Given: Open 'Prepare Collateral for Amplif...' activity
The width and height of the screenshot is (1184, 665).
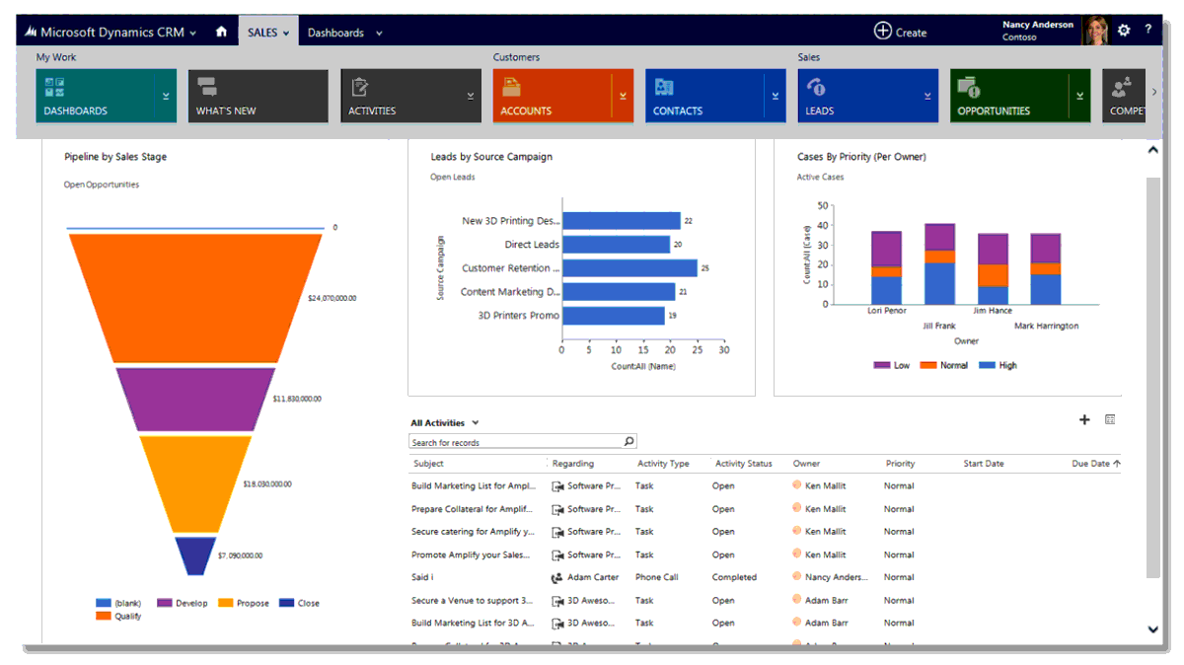Looking at the screenshot, I should point(473,509).
